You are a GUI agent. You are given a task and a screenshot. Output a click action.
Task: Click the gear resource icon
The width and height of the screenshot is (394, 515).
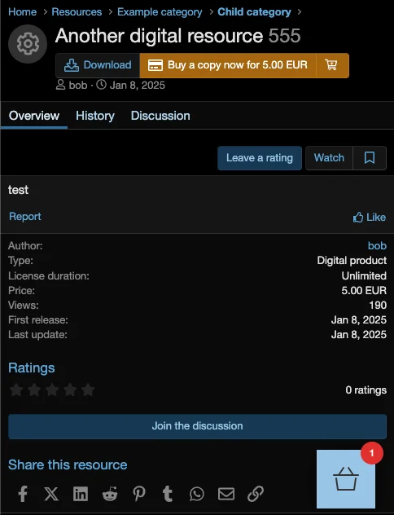point(28,44)
